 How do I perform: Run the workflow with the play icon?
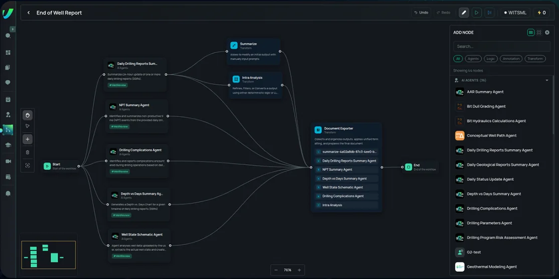477,13
